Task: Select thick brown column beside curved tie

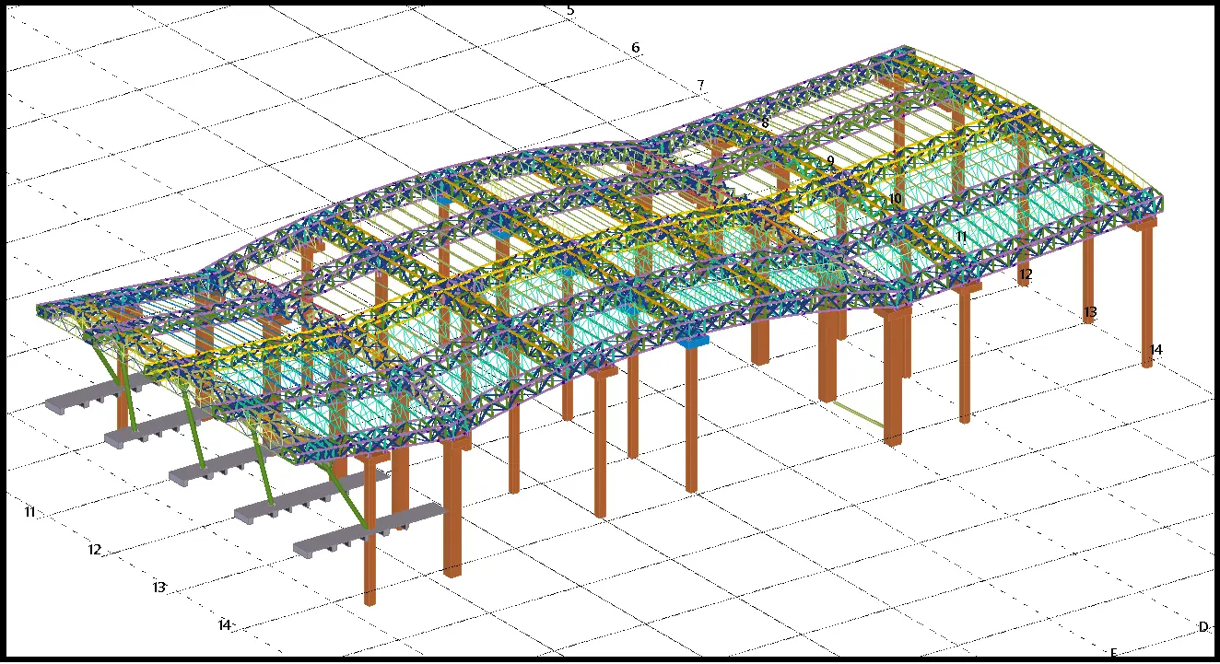Action: point(893,378)
